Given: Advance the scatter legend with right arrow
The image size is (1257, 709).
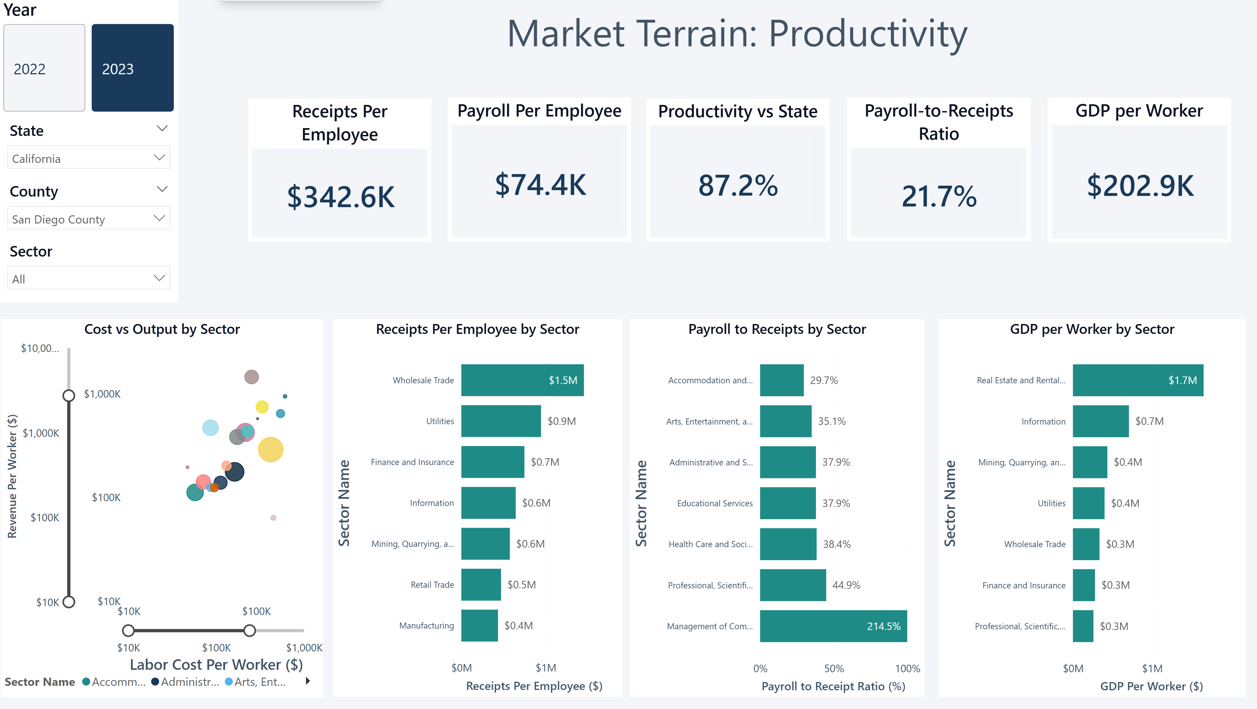Looking at the screenshot, I should coord(307,681).
